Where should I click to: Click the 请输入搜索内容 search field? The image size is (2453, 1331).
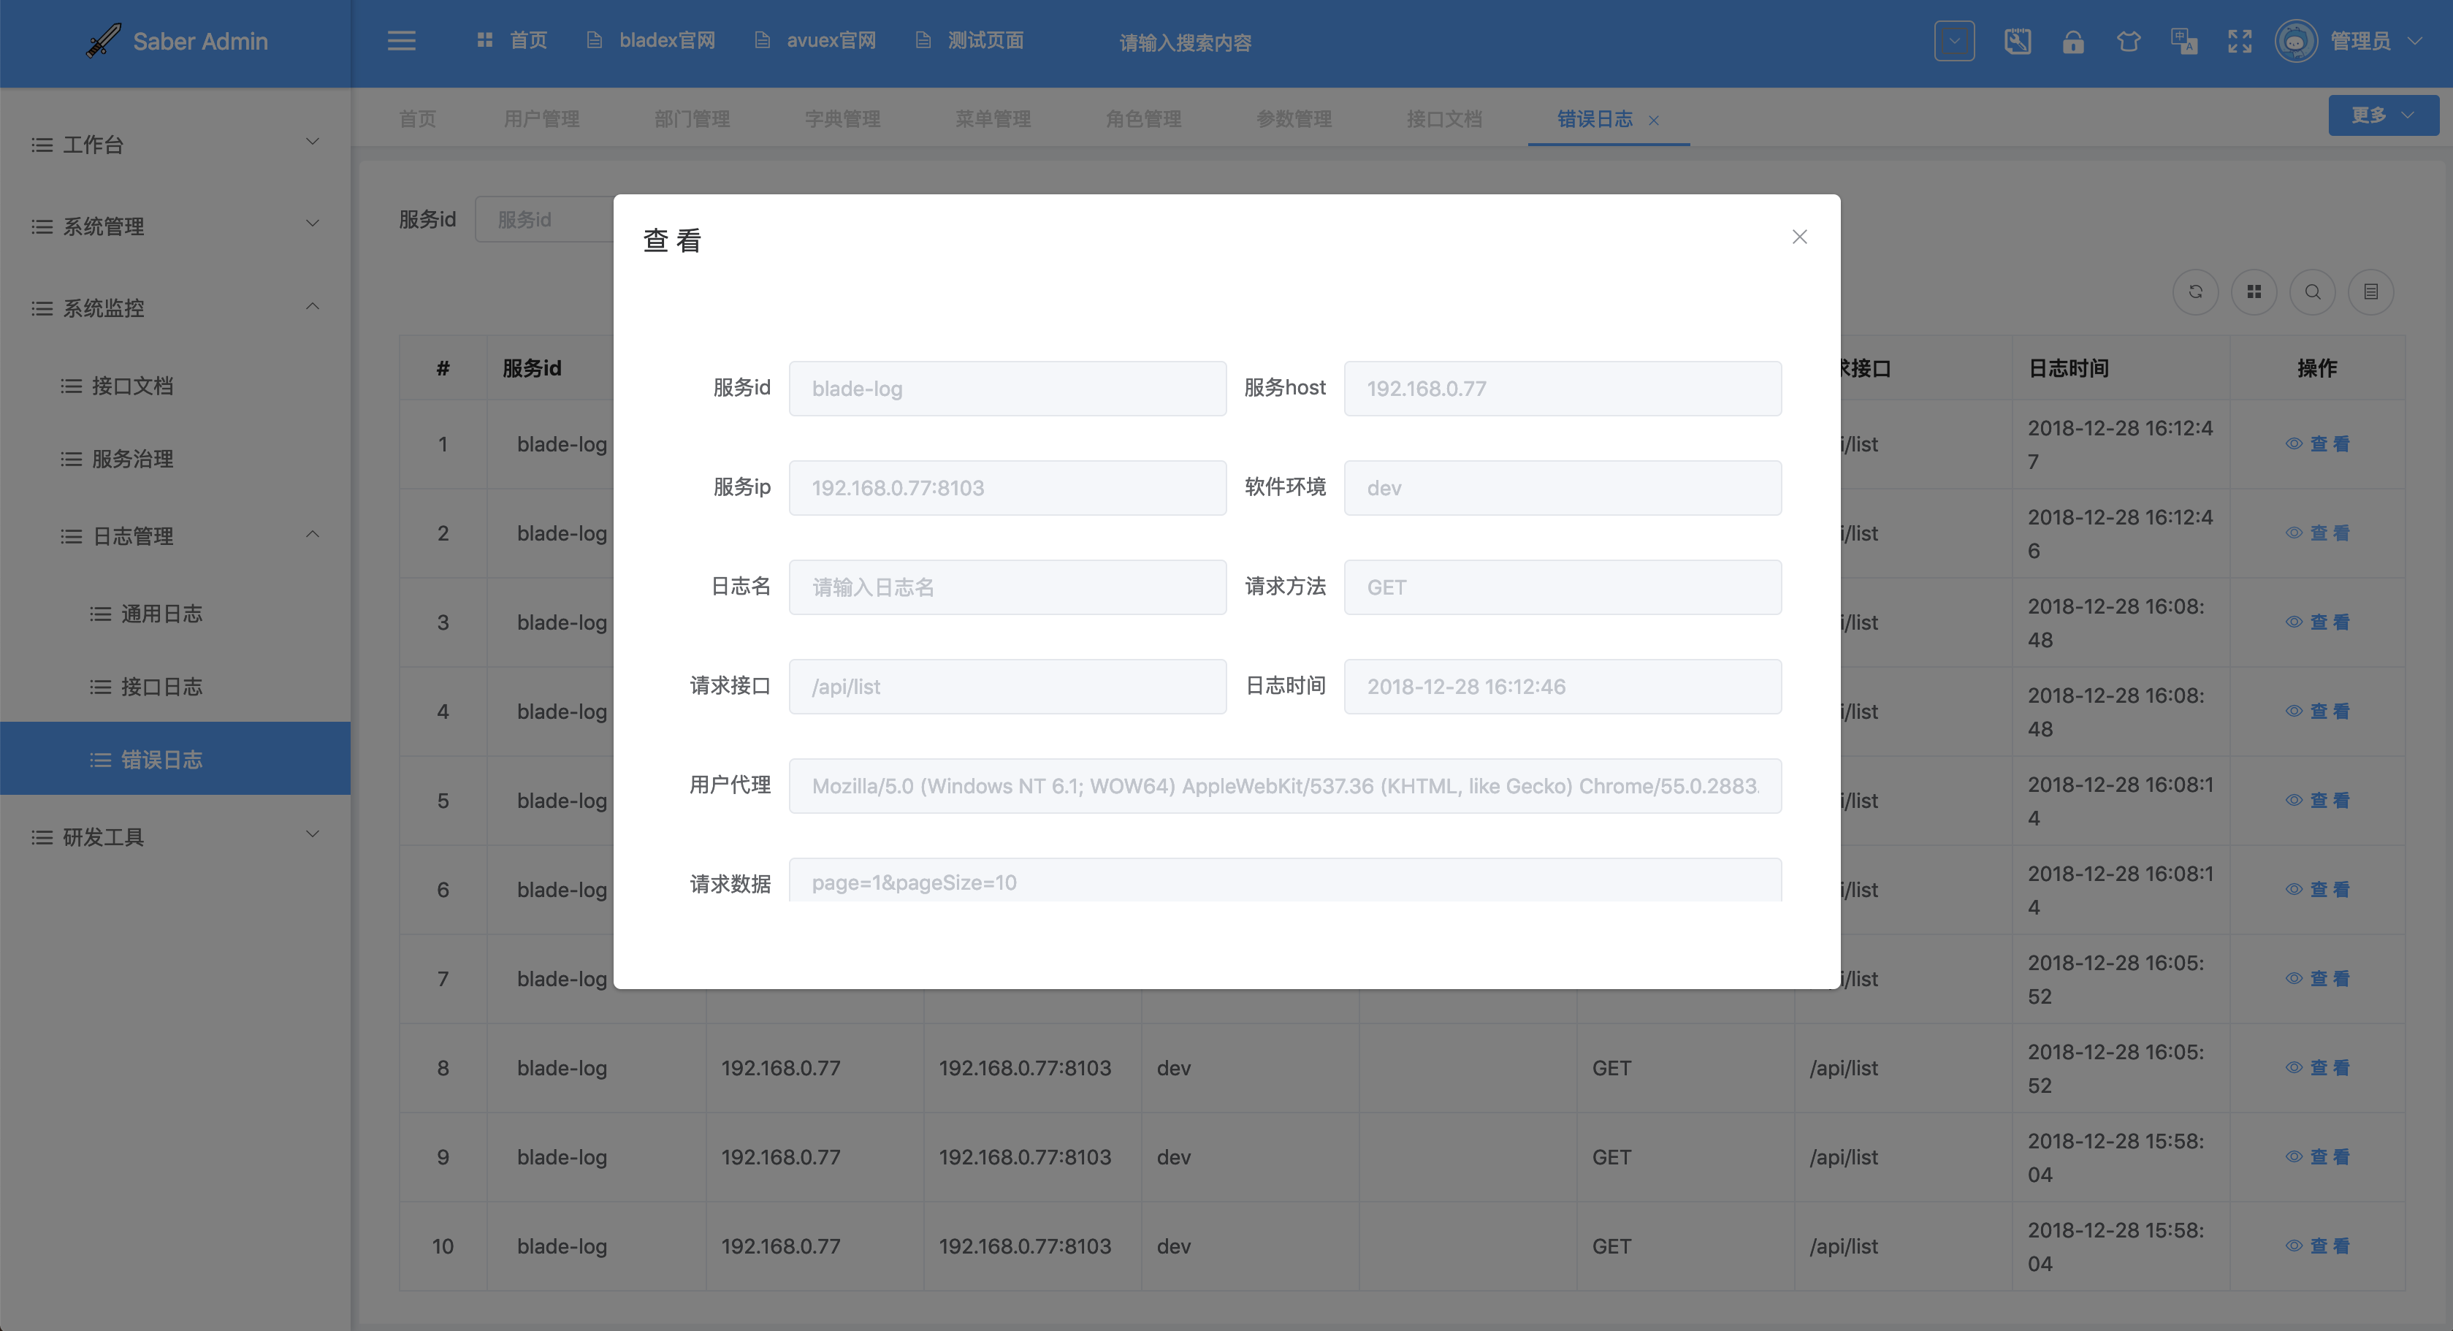(x=1185, y=43)
